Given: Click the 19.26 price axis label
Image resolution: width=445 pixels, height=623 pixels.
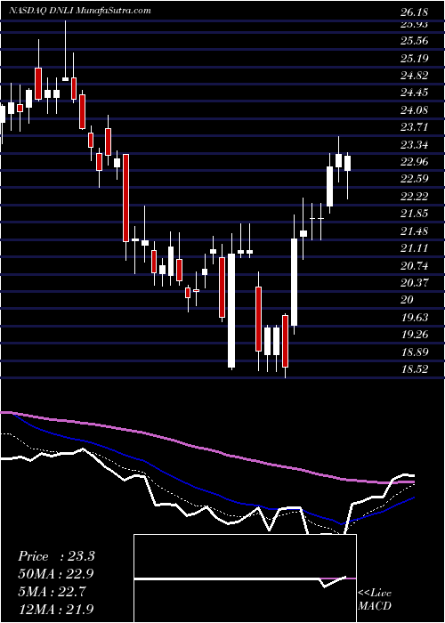Looking at the screenshot, I should click(x=415, y=335).
